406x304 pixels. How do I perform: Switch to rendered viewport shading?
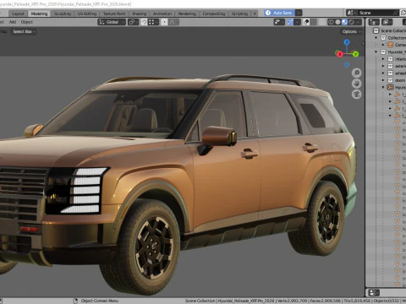click(351, 22)
